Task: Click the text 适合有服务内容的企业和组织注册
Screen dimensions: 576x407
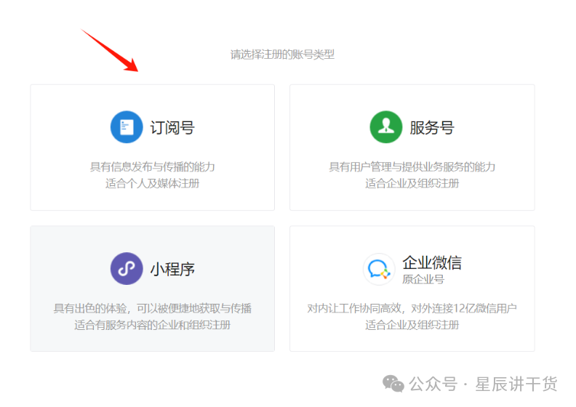Action: pos(153,325)
